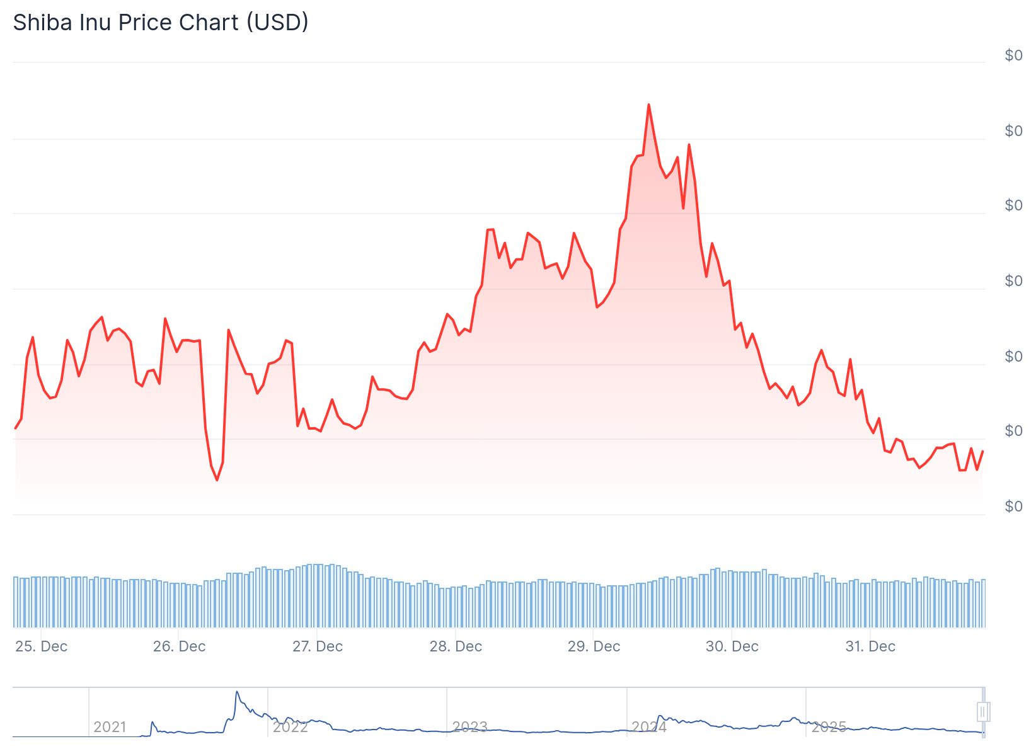The image size is (1036, 756).
Task: Click the 2021 label in the navigator
Action: 110,727
